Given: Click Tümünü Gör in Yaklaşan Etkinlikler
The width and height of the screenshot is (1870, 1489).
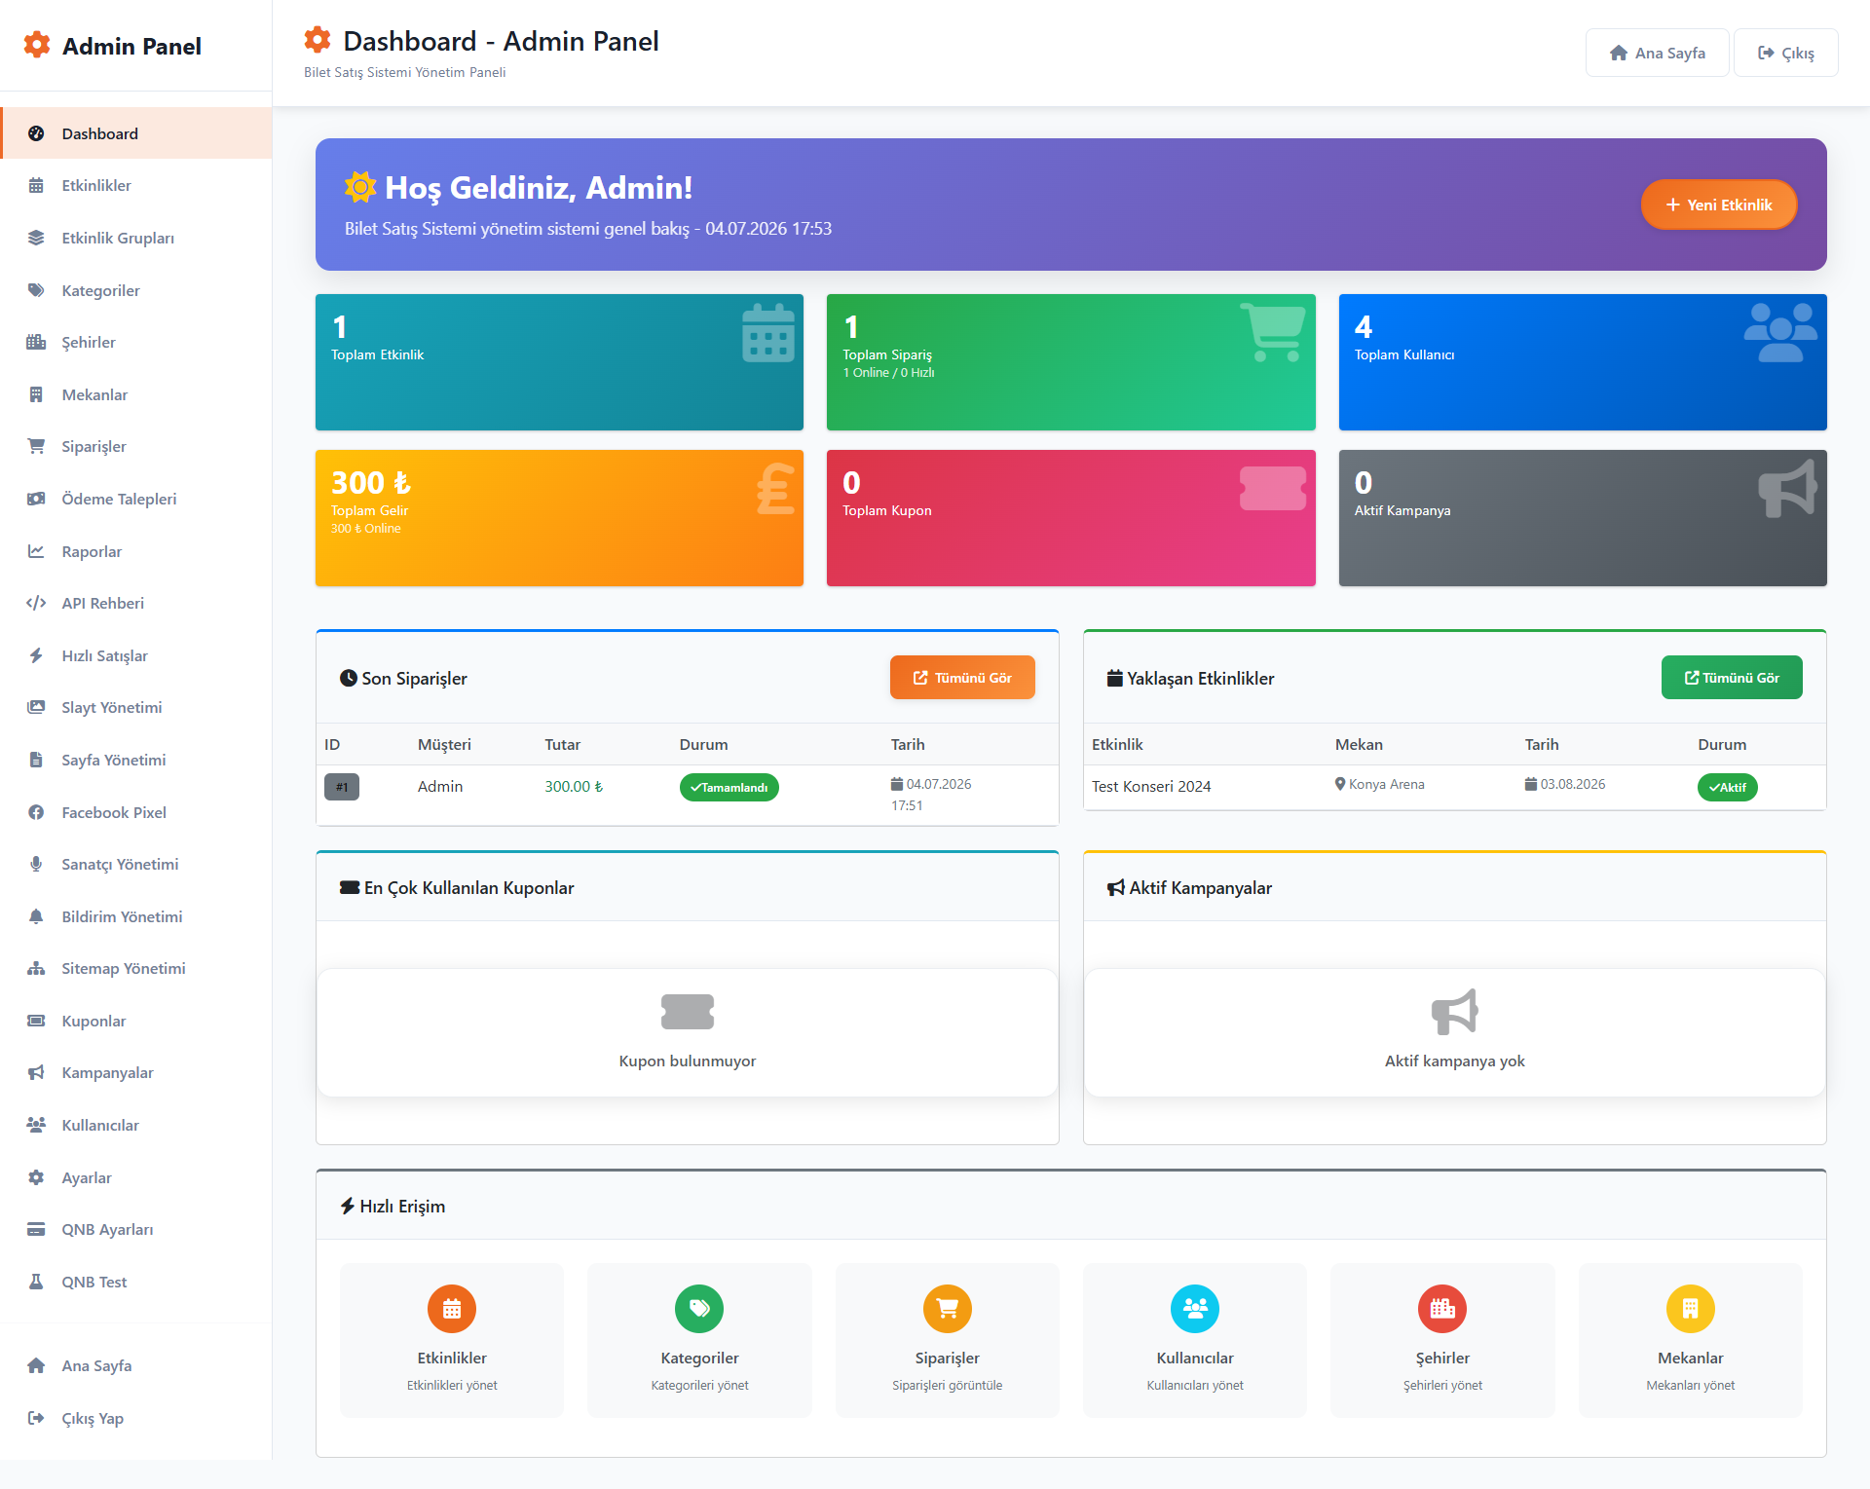Looking at the screenshot, I should [1732, 678].
